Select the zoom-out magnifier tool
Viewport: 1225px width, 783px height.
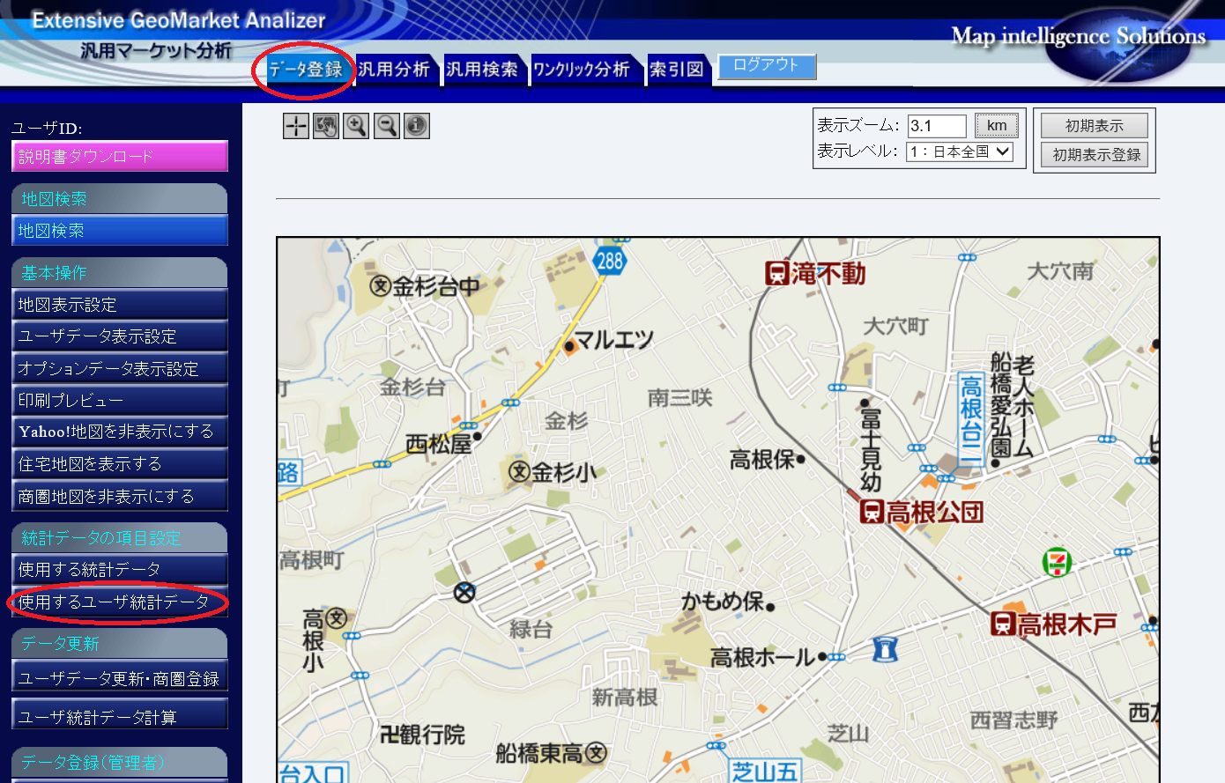tap(386, 126)
